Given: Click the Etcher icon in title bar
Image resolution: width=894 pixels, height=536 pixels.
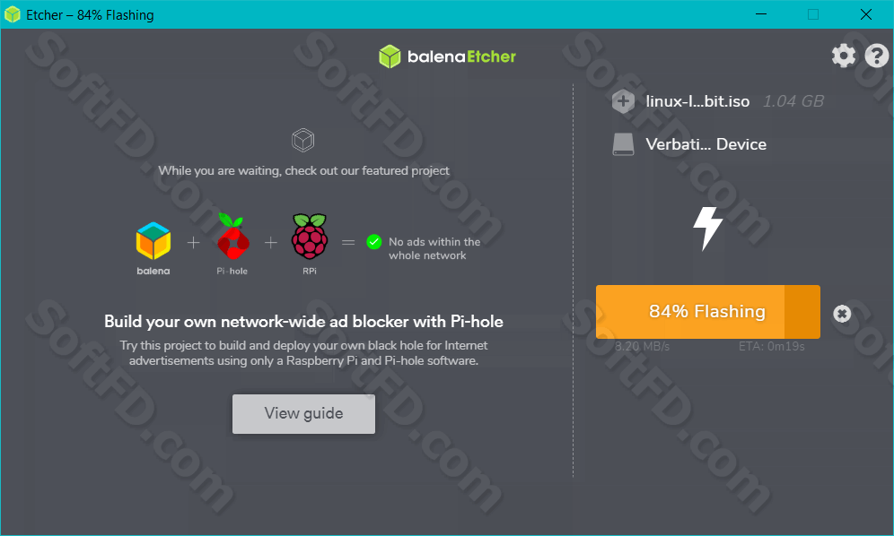Looking at the screenshot, I should (x=12, y=14).
